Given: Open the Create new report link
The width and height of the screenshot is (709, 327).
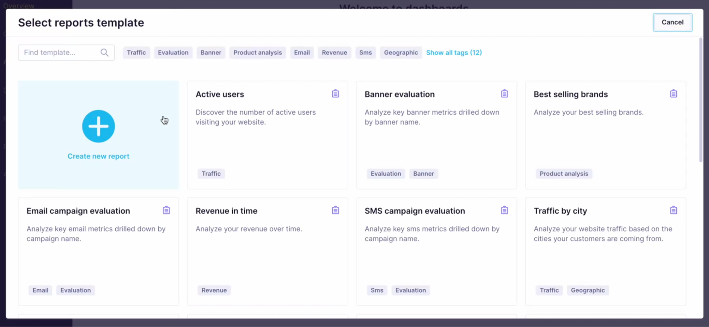Looking at the screenshot, I should [98, 156].
